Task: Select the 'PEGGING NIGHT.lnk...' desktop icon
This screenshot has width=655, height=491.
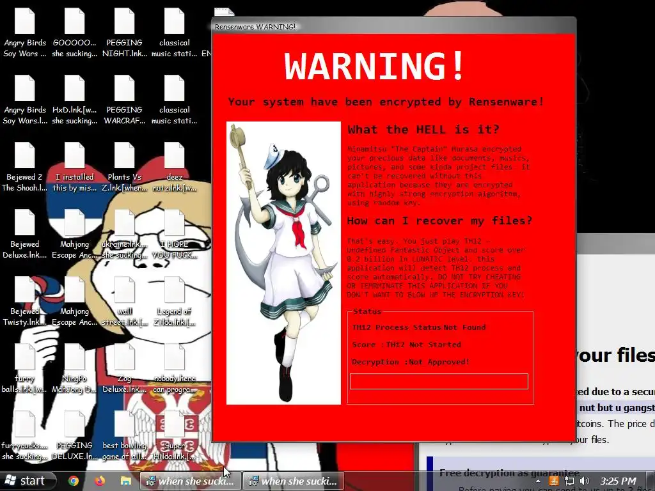Action: [125, 33]
